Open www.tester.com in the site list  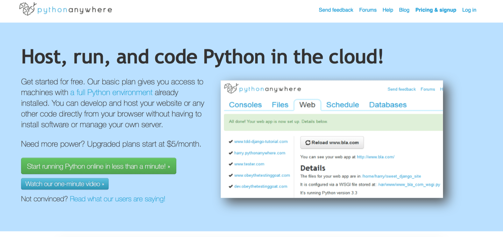click(x=249, y=164)
